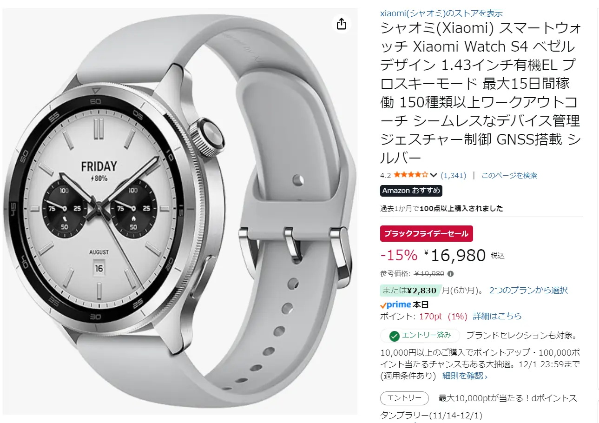Click the または¥2,830 monthly payment label
The width and height of the screenshot is (599, 423).
(x=410, y=291)
